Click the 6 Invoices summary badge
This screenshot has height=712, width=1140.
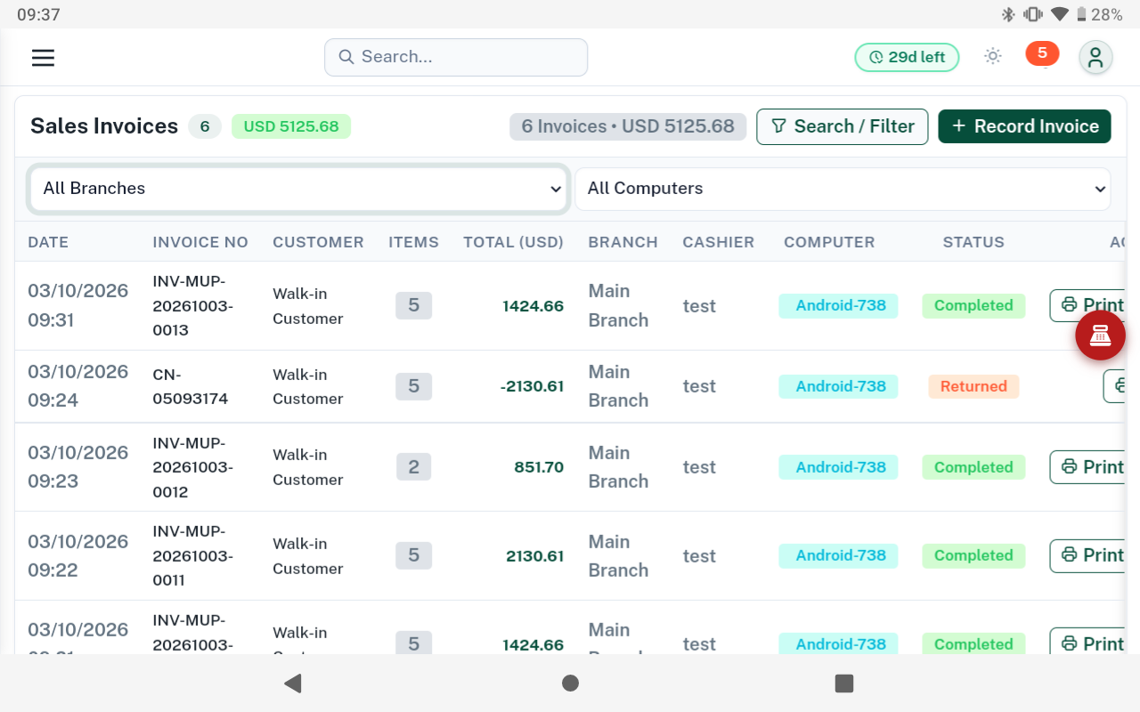coord(628,126)
